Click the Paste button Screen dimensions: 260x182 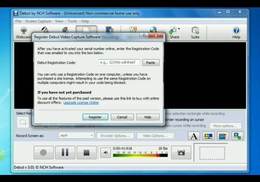coord(151,63)
